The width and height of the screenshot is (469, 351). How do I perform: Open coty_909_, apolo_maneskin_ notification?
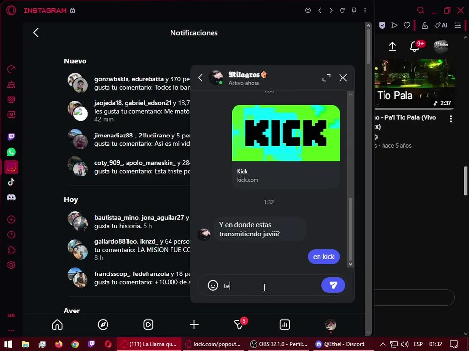[128, 167]
